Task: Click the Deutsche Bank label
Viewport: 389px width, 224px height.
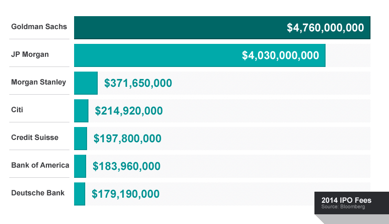Action: click(38, 193)
